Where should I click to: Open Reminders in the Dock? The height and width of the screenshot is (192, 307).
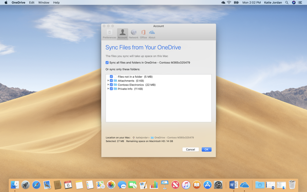[x=90, y=185]
